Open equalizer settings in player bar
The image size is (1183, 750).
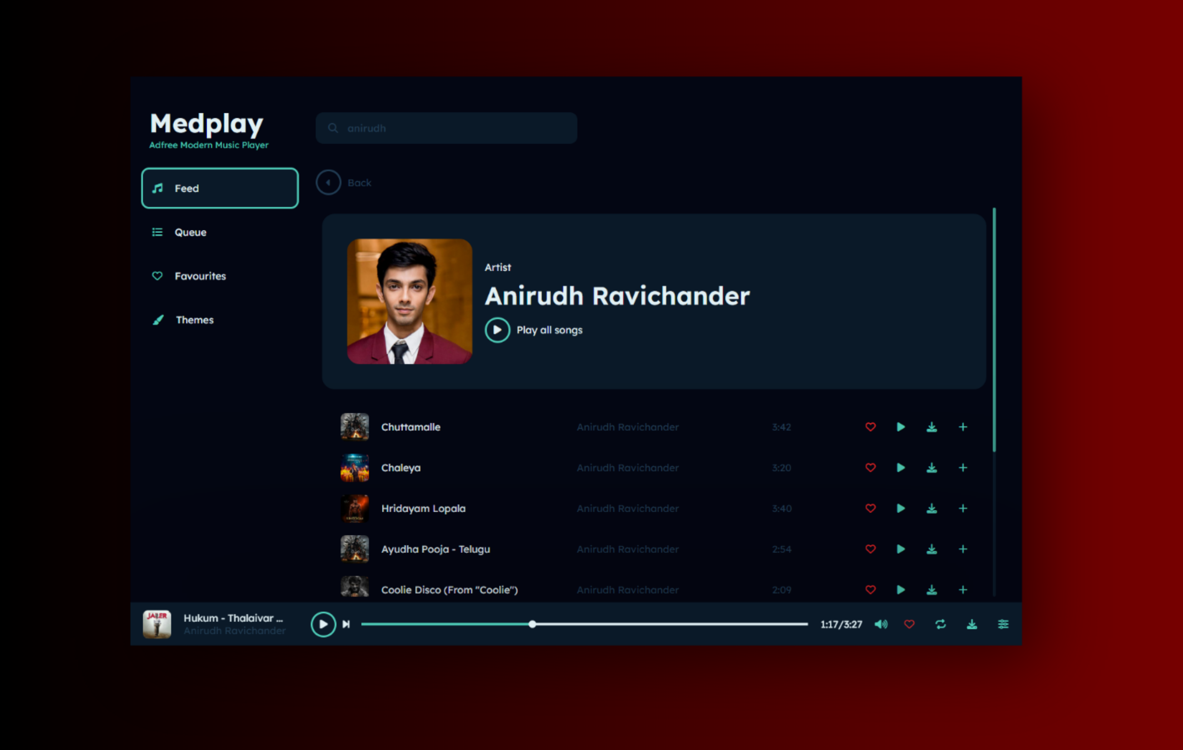(x=1003, y=624)
